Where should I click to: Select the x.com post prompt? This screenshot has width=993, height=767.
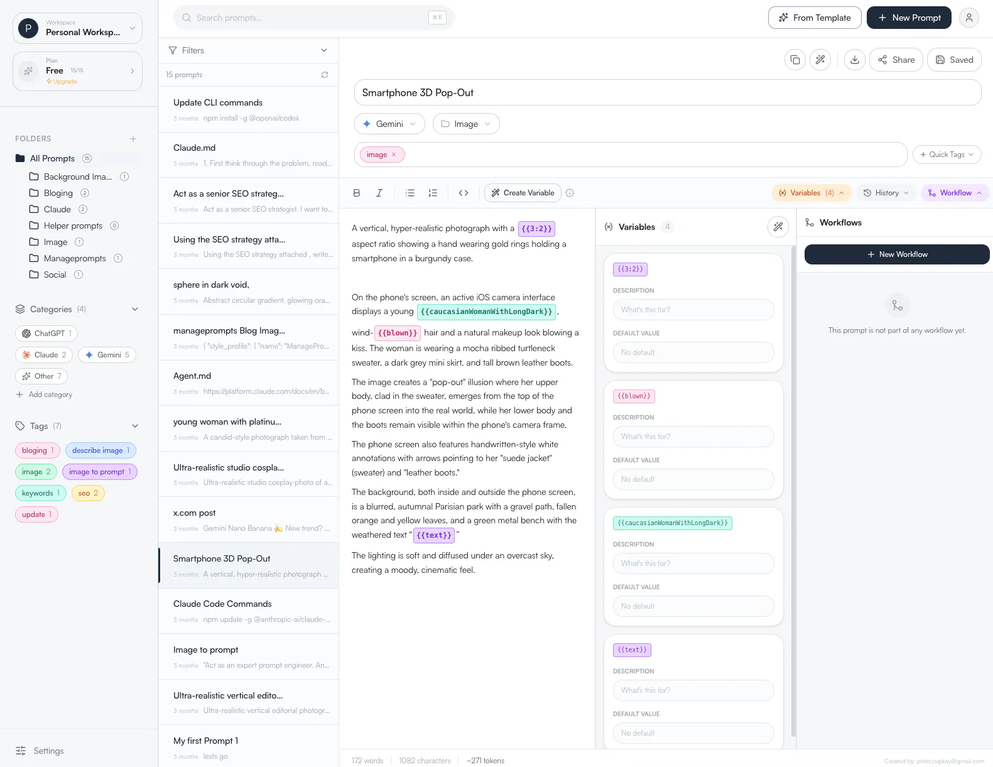pos(248,520)
